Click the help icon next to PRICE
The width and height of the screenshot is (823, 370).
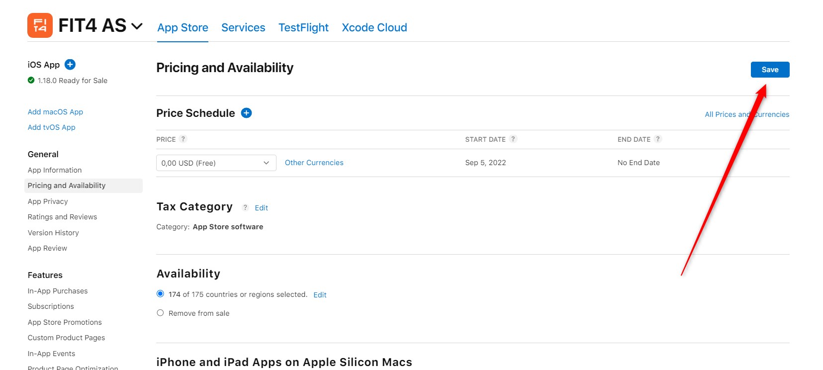pos(183,139)
